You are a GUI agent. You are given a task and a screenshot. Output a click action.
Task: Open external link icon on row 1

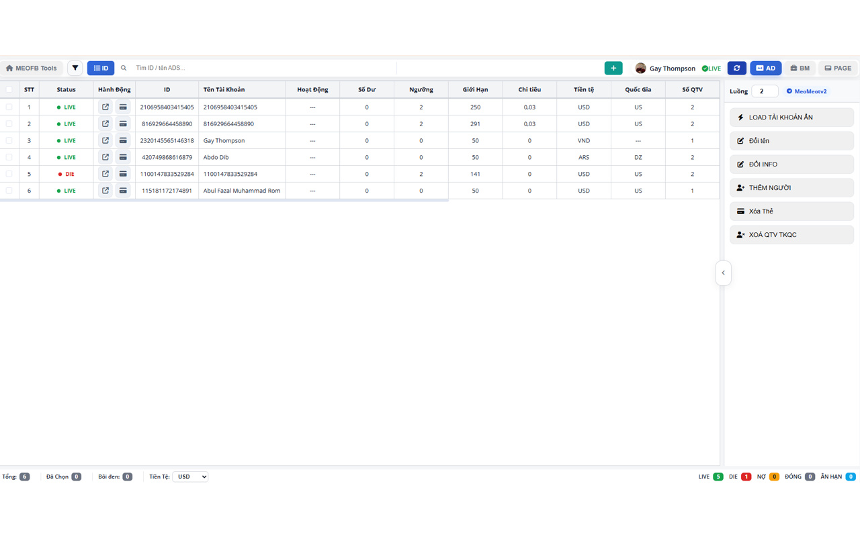pyautogui.click(x=105, y=106)
